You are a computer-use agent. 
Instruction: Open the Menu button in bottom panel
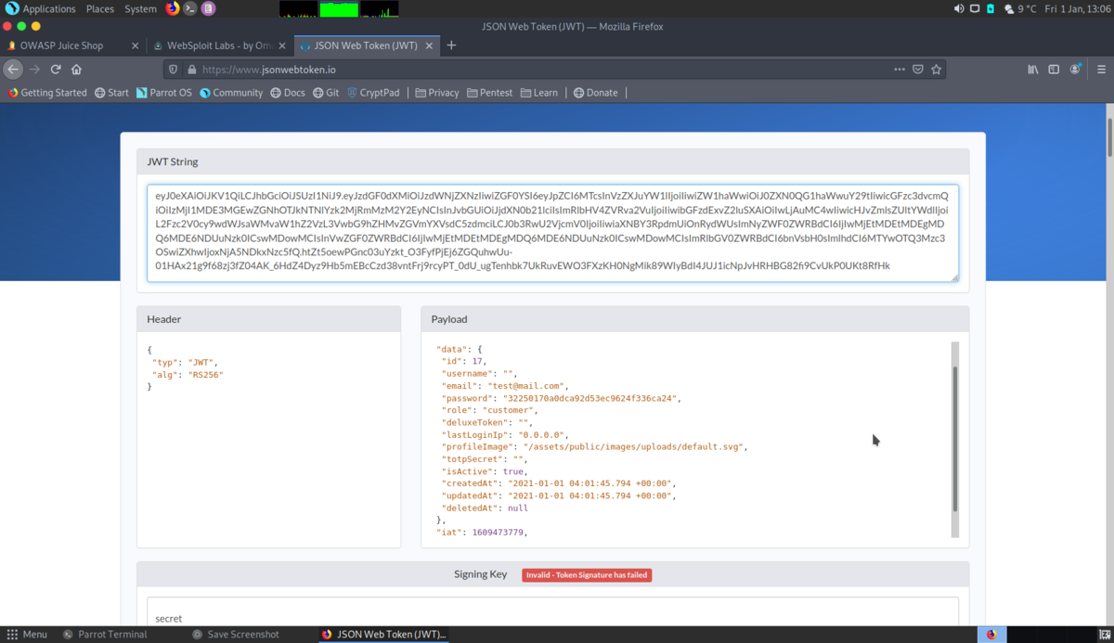click(x=27, y=635)
